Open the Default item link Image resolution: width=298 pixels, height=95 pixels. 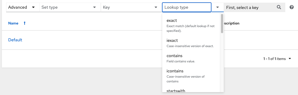(15, 40)
